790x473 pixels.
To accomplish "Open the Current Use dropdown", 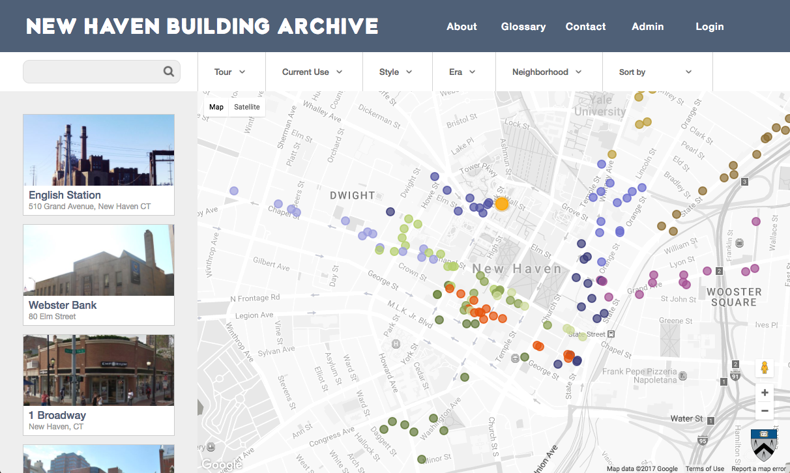I will click(x=312, y=72).
